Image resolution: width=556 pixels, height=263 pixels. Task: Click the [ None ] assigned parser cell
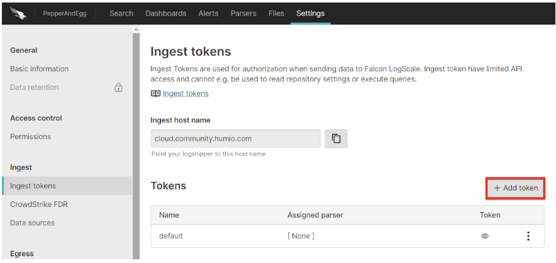click(301, 236)
